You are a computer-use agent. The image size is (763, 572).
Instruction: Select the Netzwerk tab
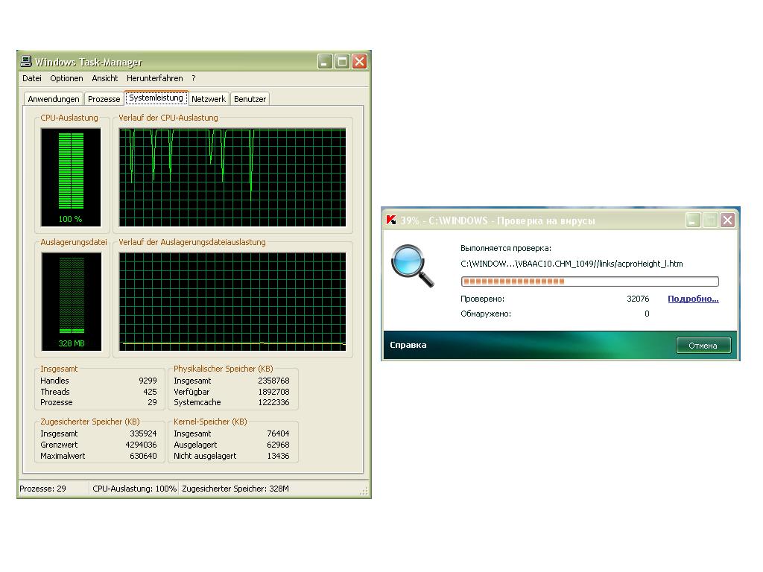pos(209,99)
